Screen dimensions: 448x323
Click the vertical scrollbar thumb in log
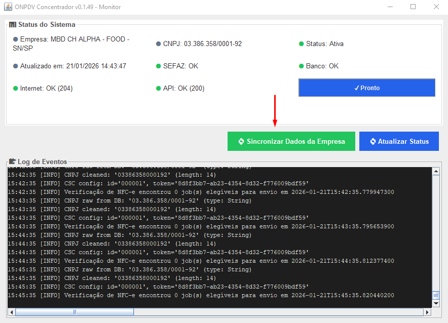(435, 295)
